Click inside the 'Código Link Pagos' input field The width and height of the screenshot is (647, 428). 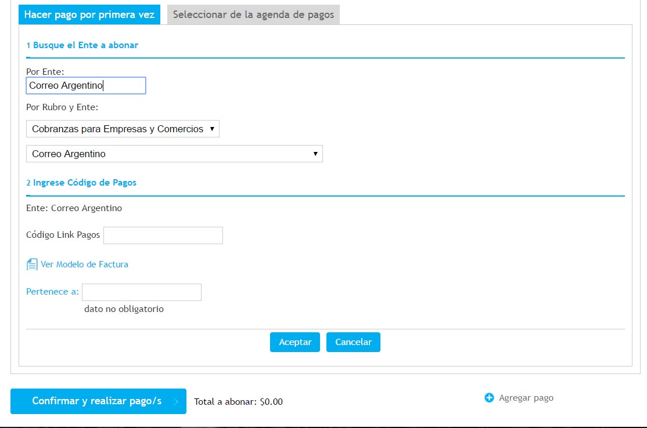[163, 235]
